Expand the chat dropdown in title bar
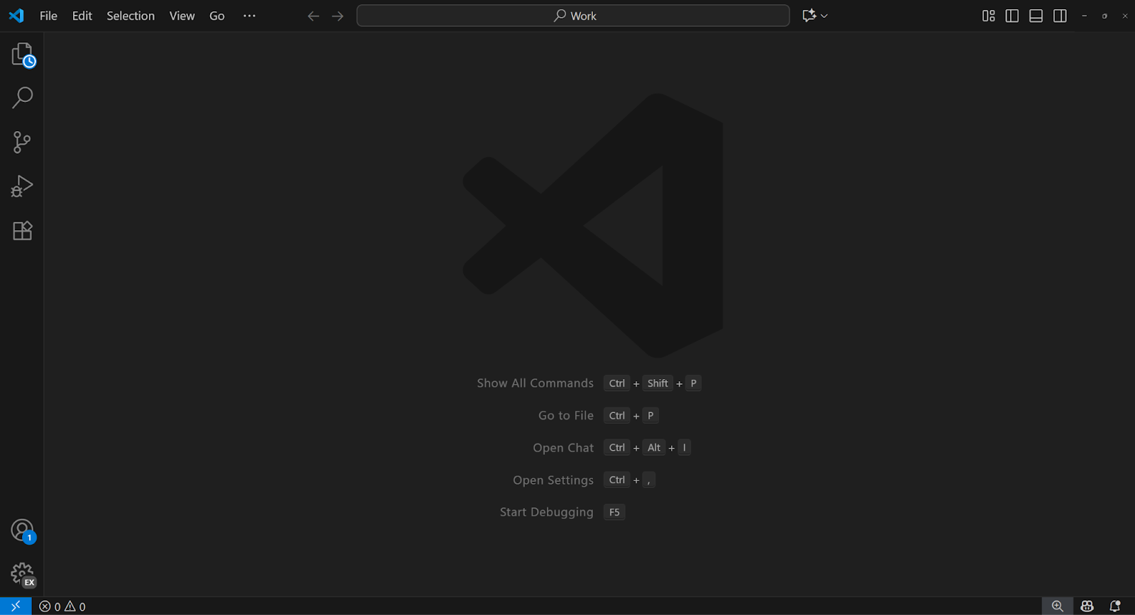This screenshot has height=615, width=1135. (824, 16)
